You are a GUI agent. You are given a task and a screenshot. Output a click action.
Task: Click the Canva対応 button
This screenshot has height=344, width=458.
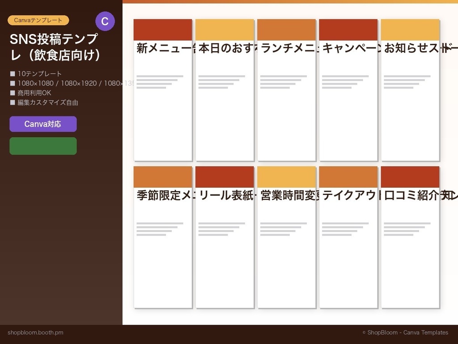pos(43,124)
